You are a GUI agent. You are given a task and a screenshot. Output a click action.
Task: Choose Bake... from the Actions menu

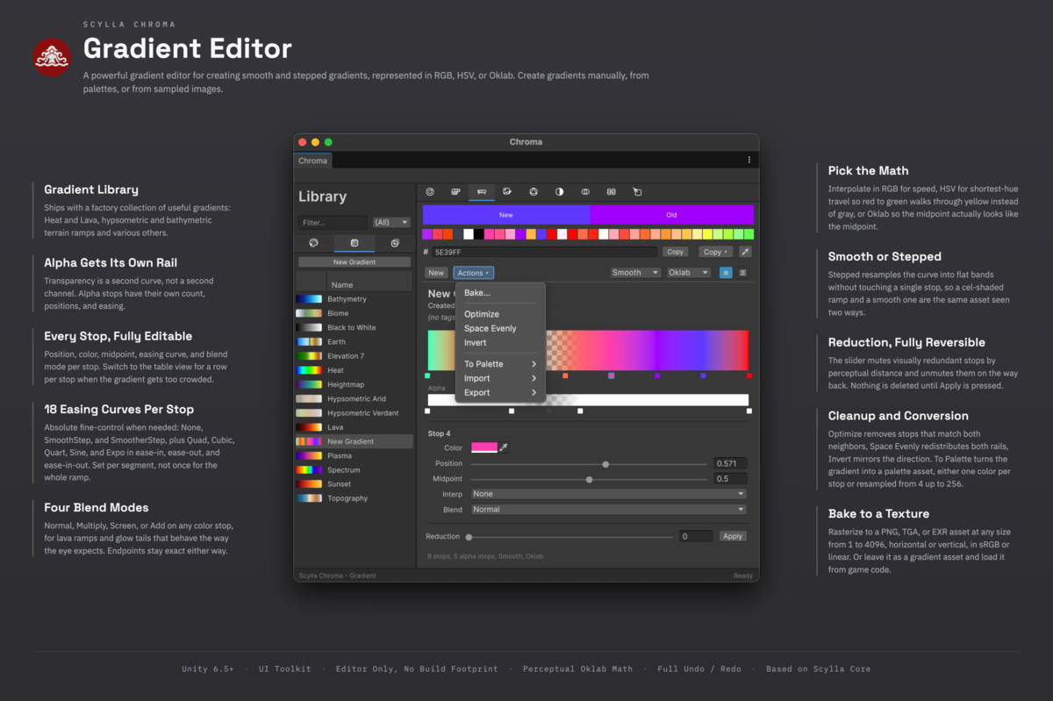point(500,293)
